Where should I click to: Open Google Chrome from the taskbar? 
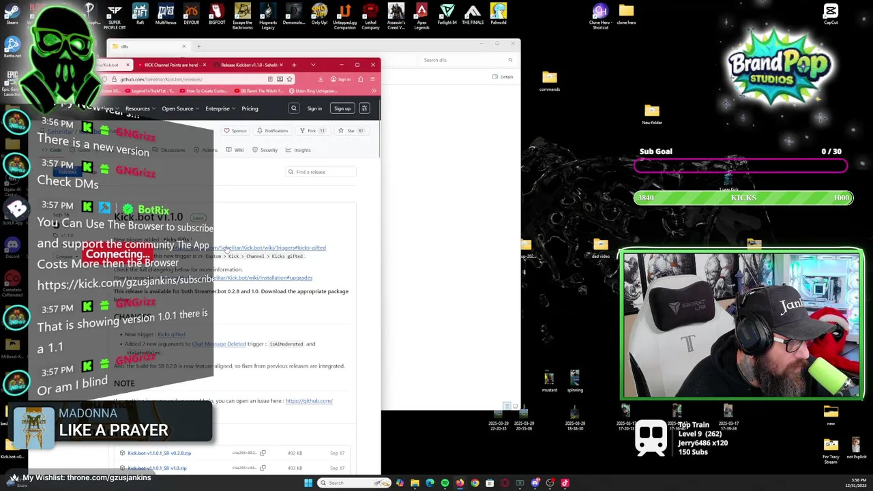(x=475, y=483)
